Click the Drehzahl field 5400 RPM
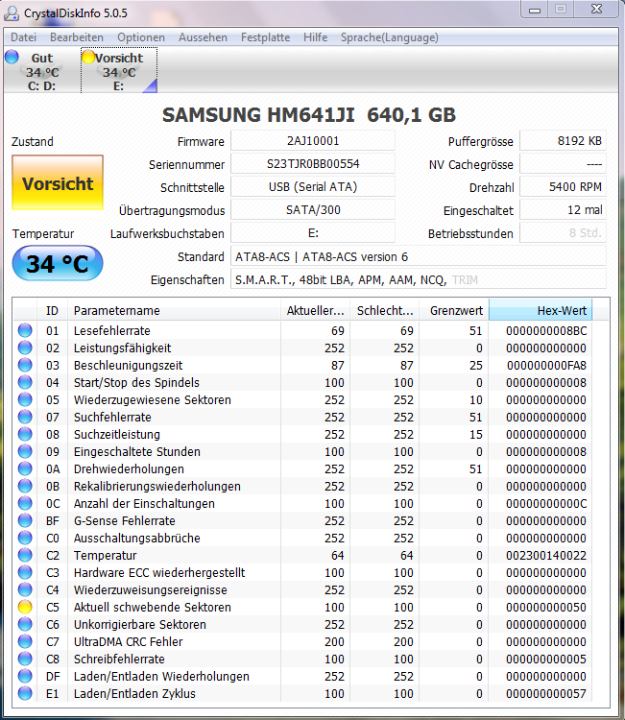 click(563, 187)
